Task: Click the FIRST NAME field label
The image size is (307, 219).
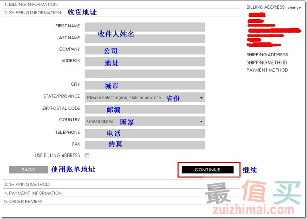Action: [x=68, y=26]
